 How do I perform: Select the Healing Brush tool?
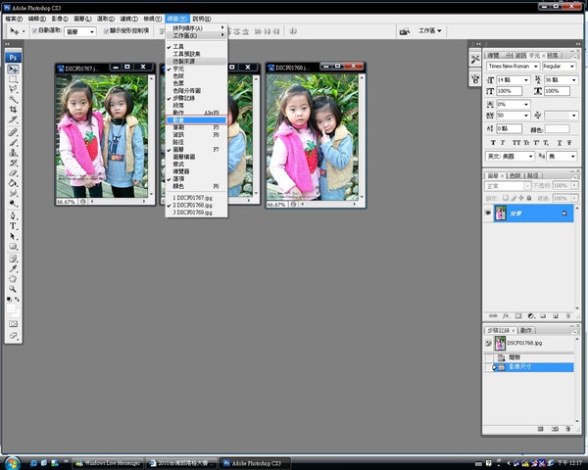[13, 132]
